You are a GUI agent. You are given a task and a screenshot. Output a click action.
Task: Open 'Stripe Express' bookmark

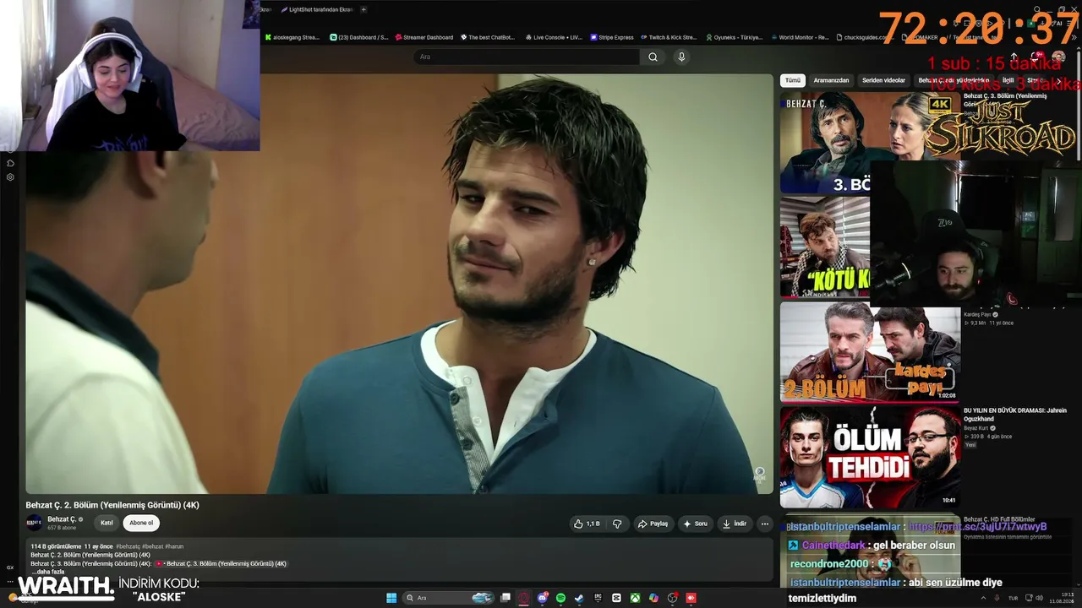[612, 37]
